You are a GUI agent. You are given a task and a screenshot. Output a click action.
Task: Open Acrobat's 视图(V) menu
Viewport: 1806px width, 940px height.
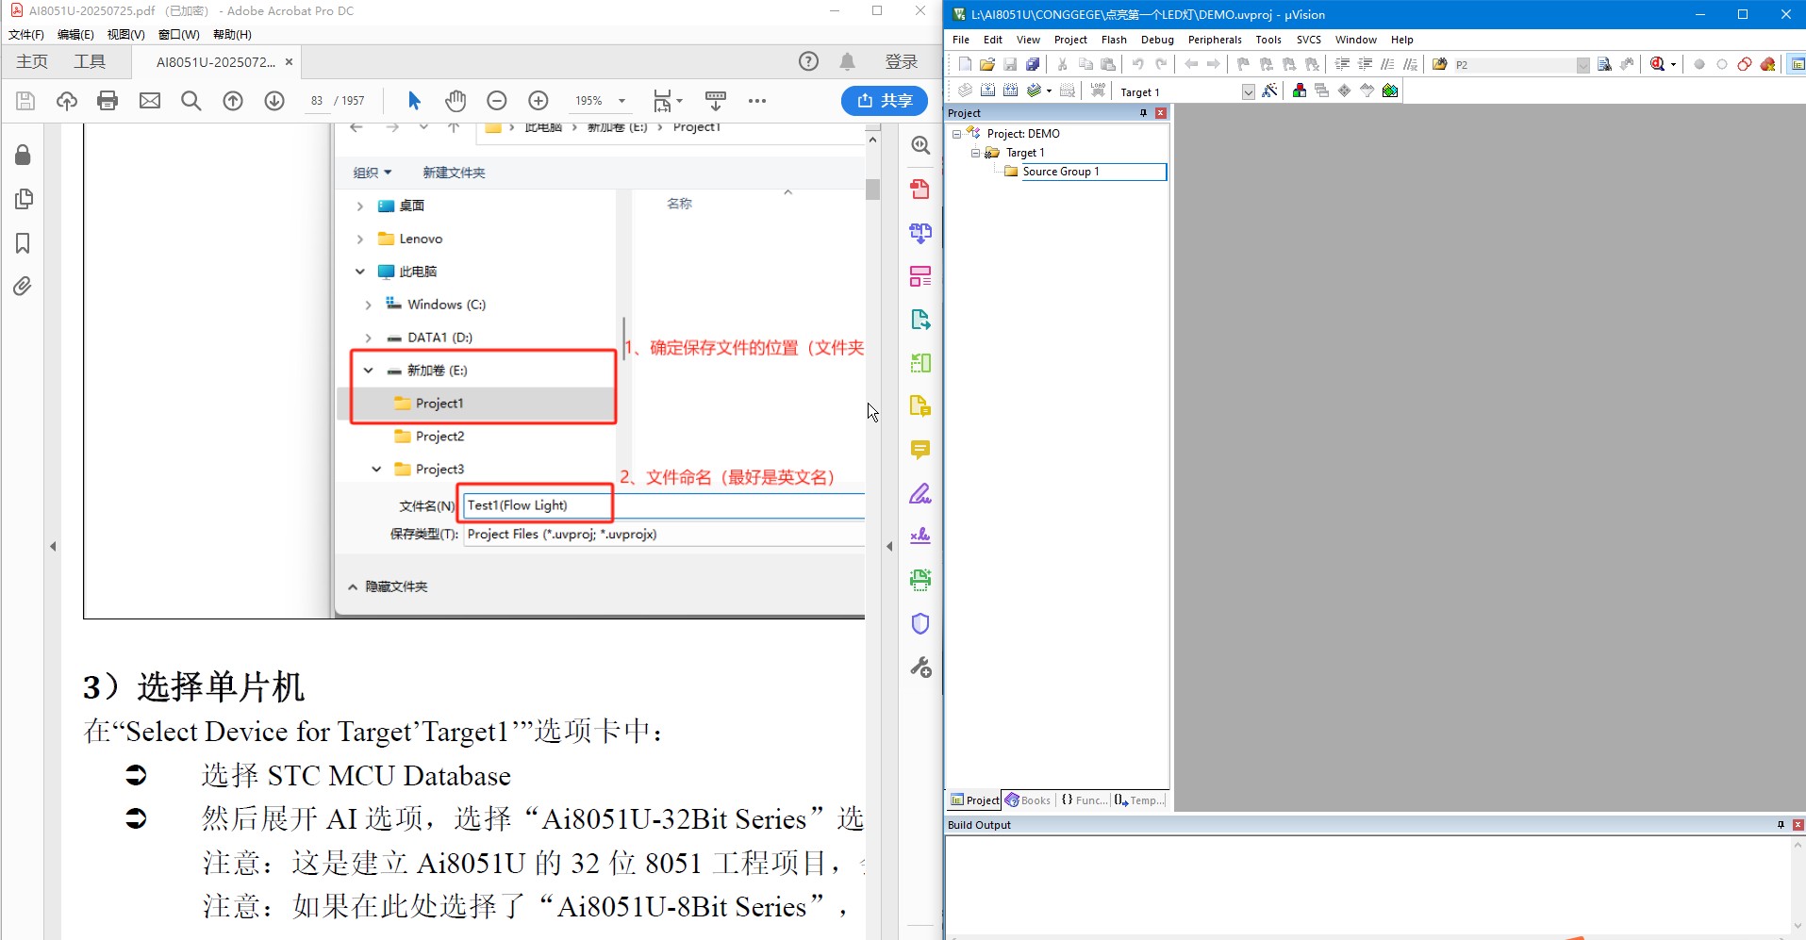[125, 35]
